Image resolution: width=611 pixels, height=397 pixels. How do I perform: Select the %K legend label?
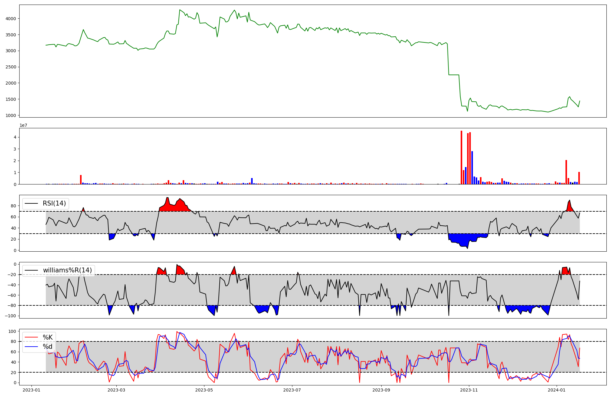pos(48,337)
